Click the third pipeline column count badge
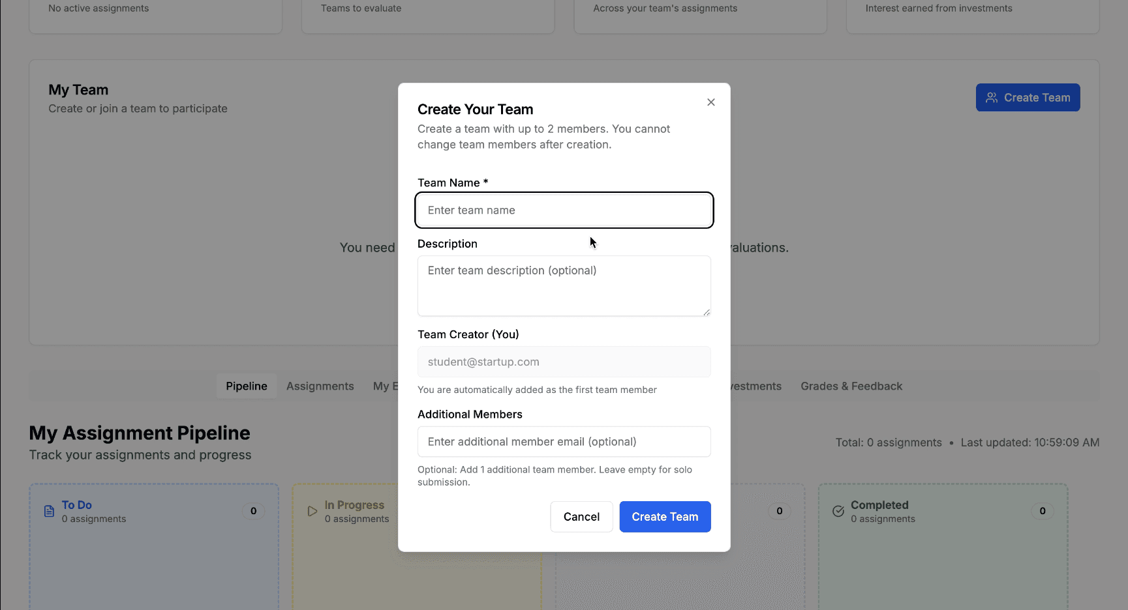 coord(780,511)
